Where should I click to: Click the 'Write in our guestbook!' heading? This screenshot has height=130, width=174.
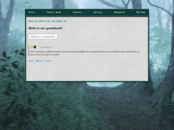click(45, 28)
